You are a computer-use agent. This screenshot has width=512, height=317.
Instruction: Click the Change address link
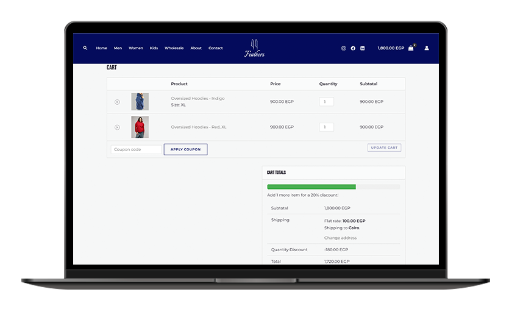(340, 238)
